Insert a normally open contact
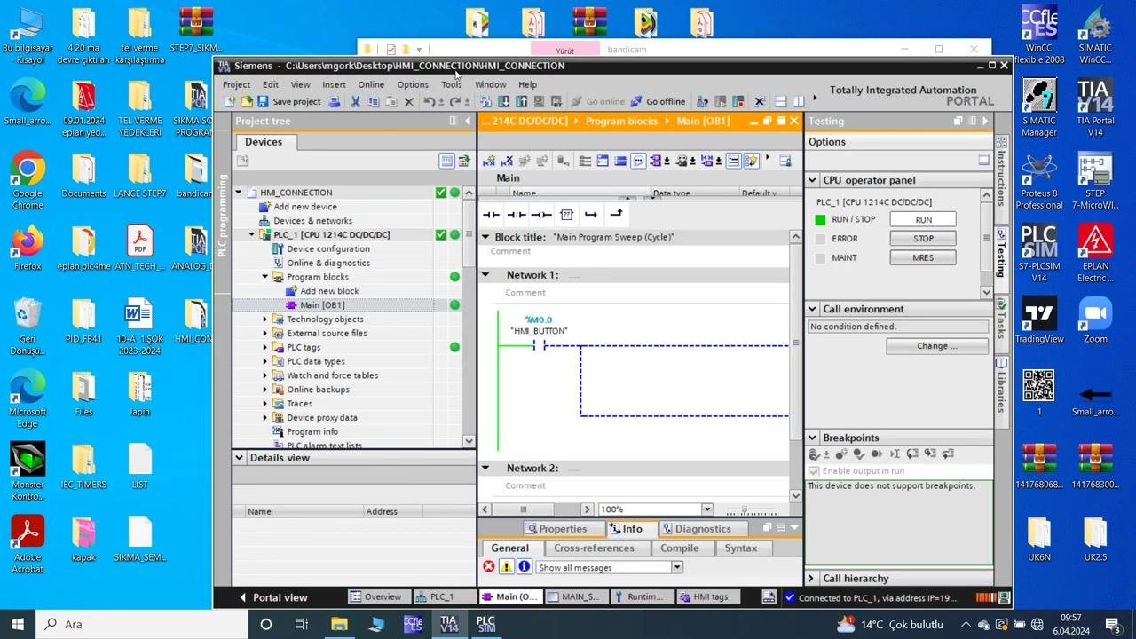The image size is (1136, 639). pos(491,215)
